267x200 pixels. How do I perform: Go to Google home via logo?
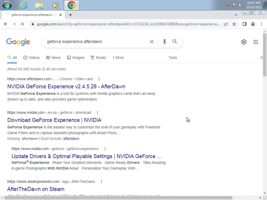tap(18, 42)
